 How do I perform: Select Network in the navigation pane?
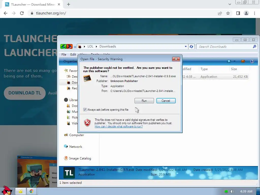point(73,147)
